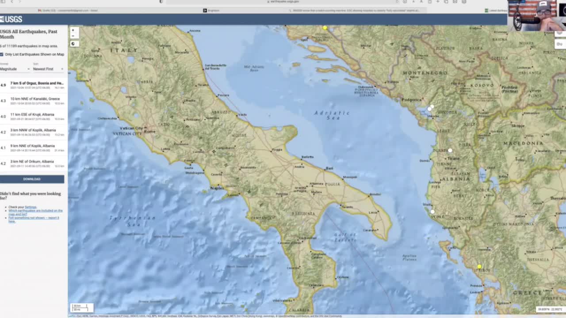Switch to the Latest Earthquakes browser tab
This screenshot has height=318, width=566.
(x=496, y=10)
